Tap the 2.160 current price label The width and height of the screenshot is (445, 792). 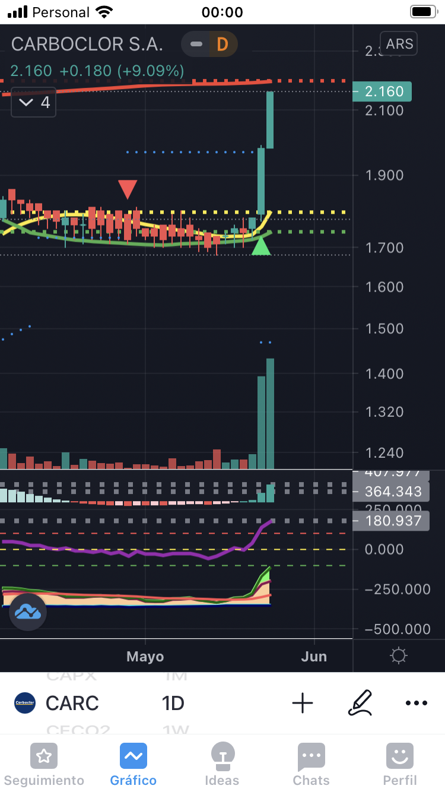pyautogui.click(x=384, y=91)
